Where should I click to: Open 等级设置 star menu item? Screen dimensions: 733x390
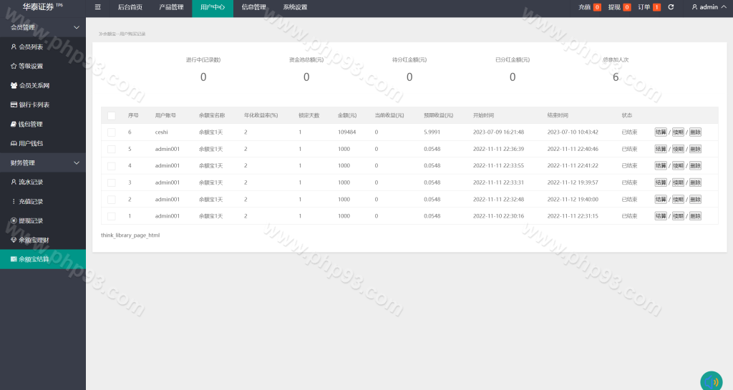(30, 66)
